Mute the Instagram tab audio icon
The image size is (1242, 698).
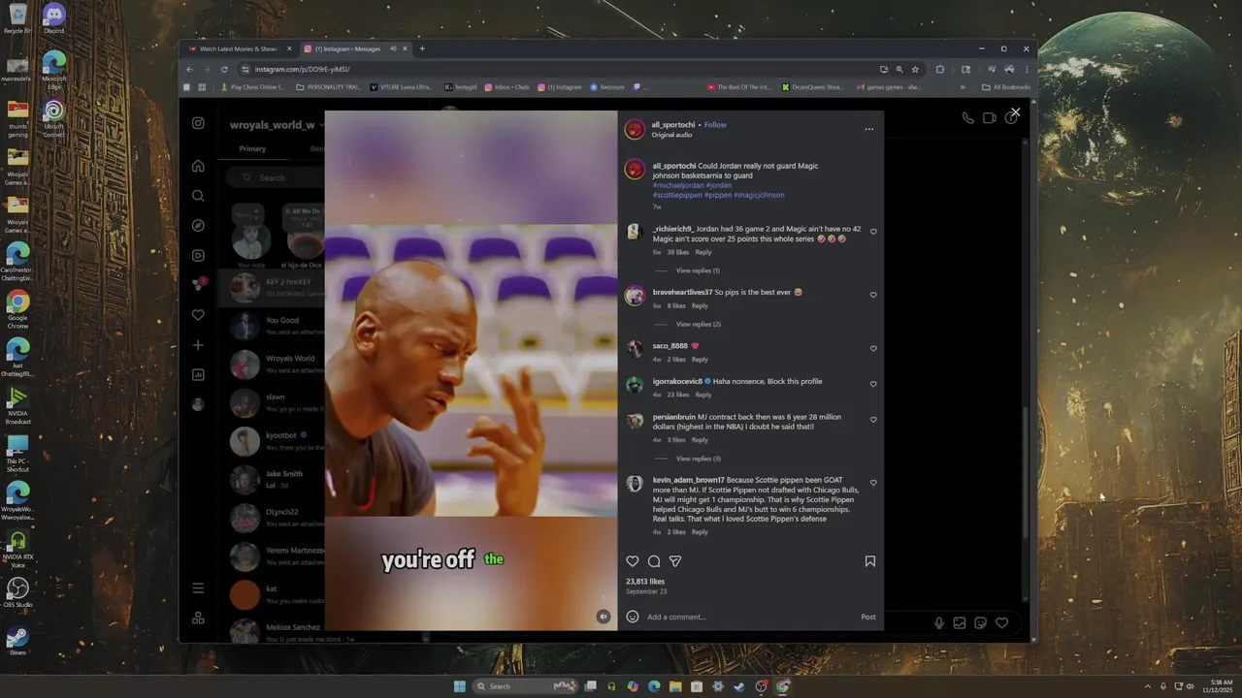coord(393,48)
